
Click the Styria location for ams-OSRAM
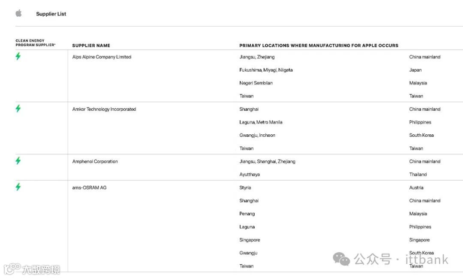(245, 187)
